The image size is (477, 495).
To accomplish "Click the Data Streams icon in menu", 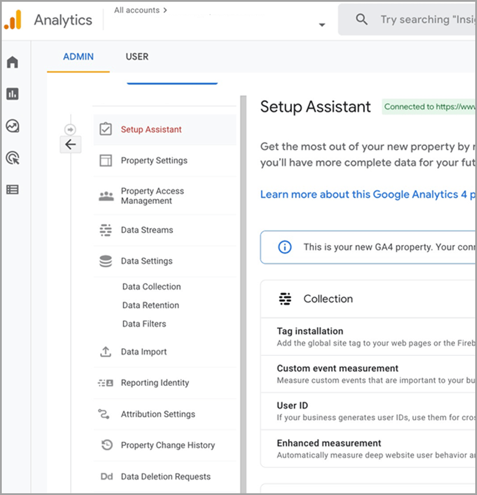I will point(105,230).
